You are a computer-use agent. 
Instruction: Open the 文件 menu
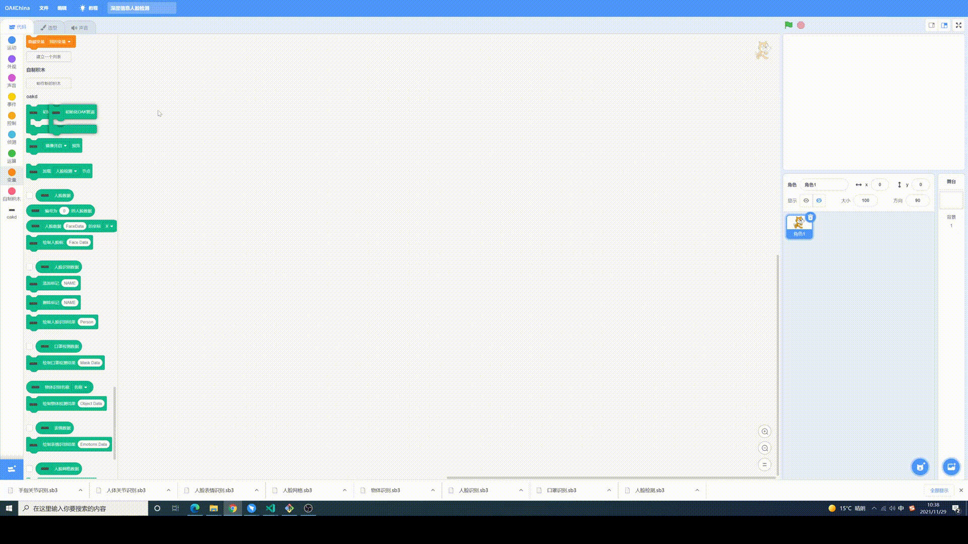point(44,8)
